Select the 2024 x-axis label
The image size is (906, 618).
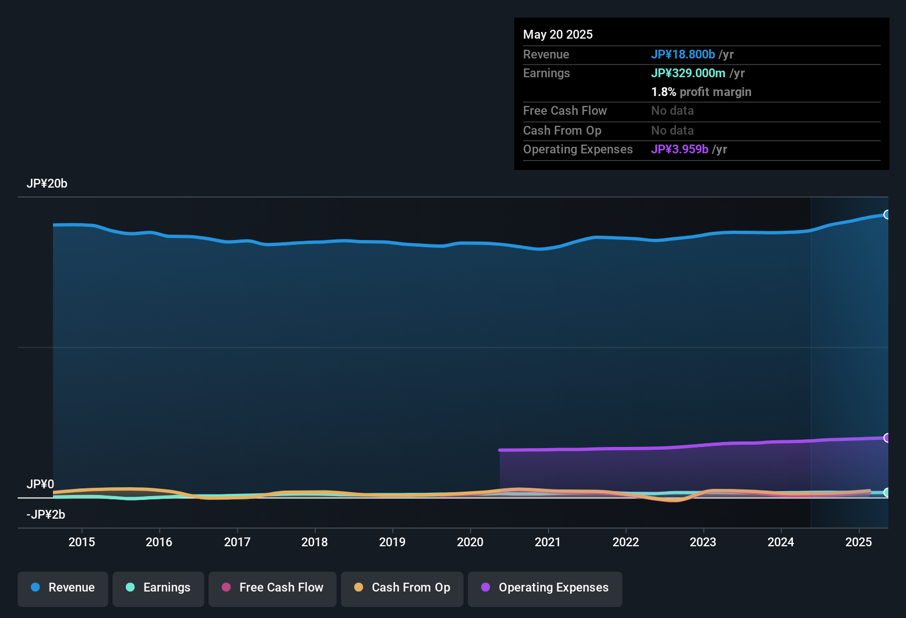click(x=781, y=542)
